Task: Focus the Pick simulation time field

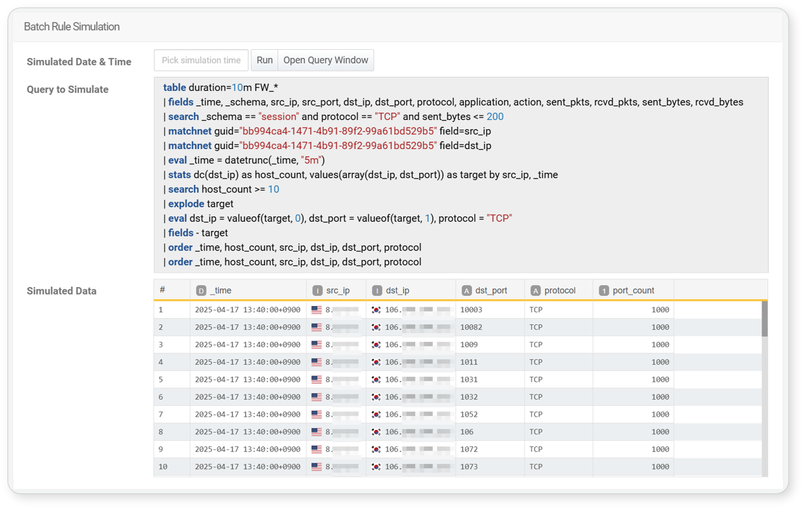Action: point(201,61)
